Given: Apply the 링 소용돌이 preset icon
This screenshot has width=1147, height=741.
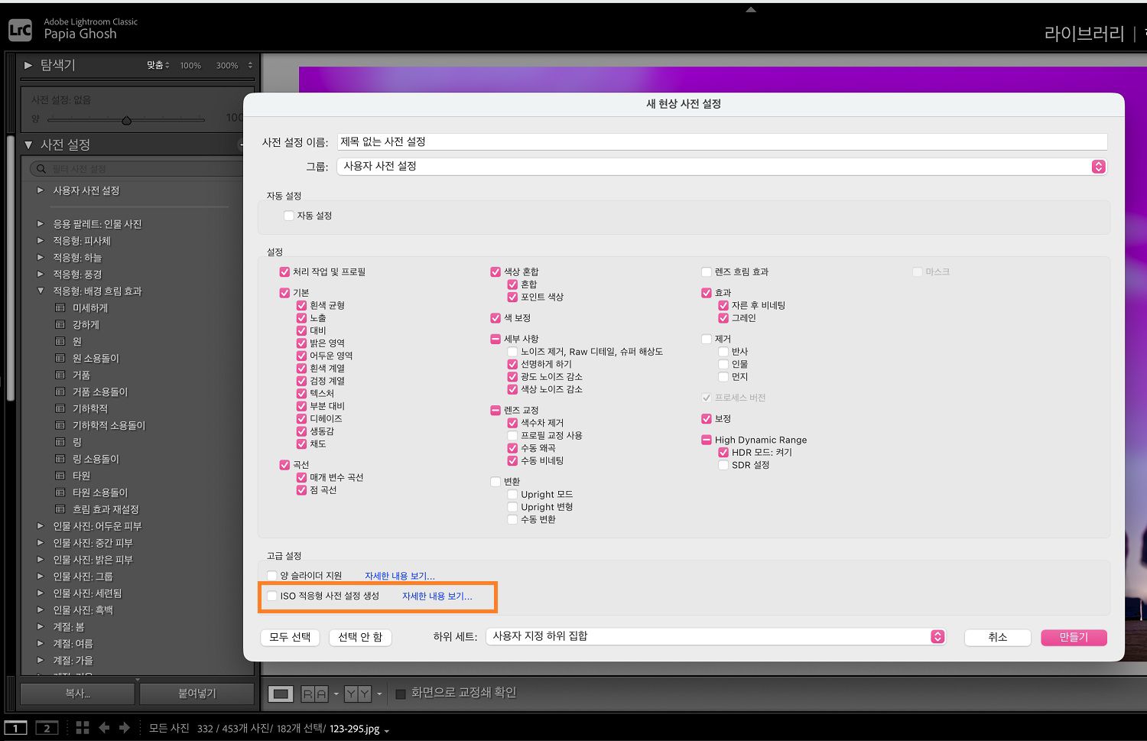Looking at the screenshot, I should [x=60, y=460].
